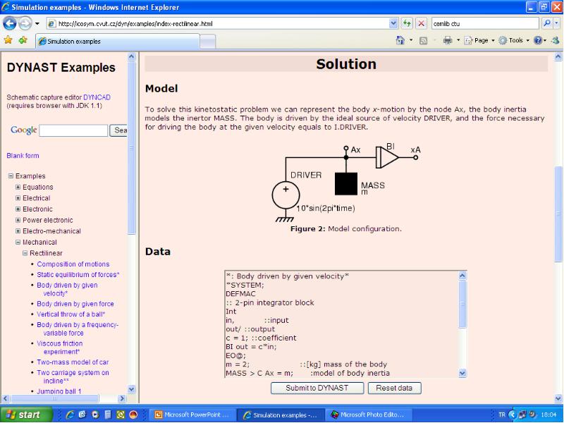Click the address bar URL field
The height and width of the screenshot is (423, 564).
218,24
